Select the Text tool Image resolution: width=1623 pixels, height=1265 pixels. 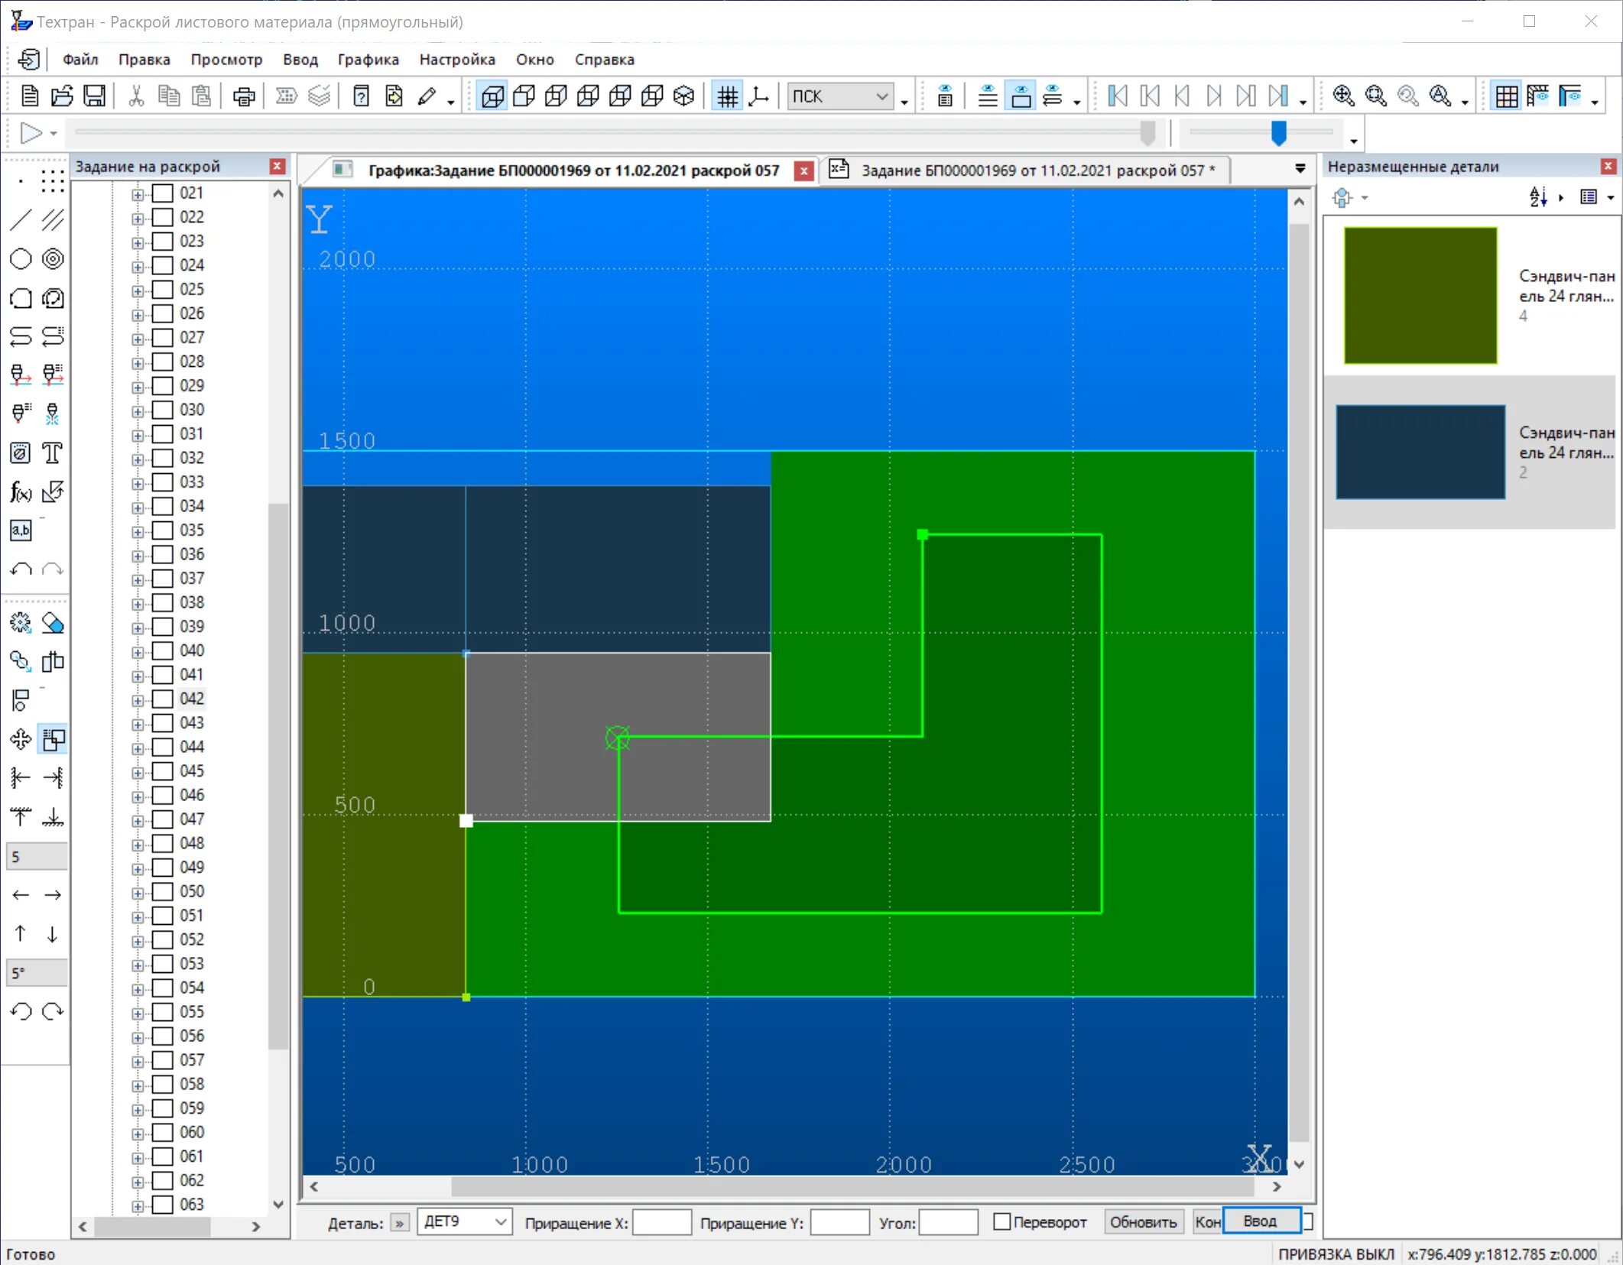[53, 453]
